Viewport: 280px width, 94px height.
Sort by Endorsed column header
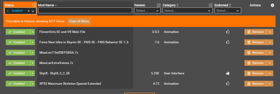point(223,5)
